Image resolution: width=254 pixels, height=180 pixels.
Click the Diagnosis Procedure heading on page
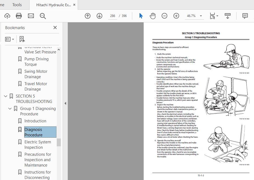(163, 43)
